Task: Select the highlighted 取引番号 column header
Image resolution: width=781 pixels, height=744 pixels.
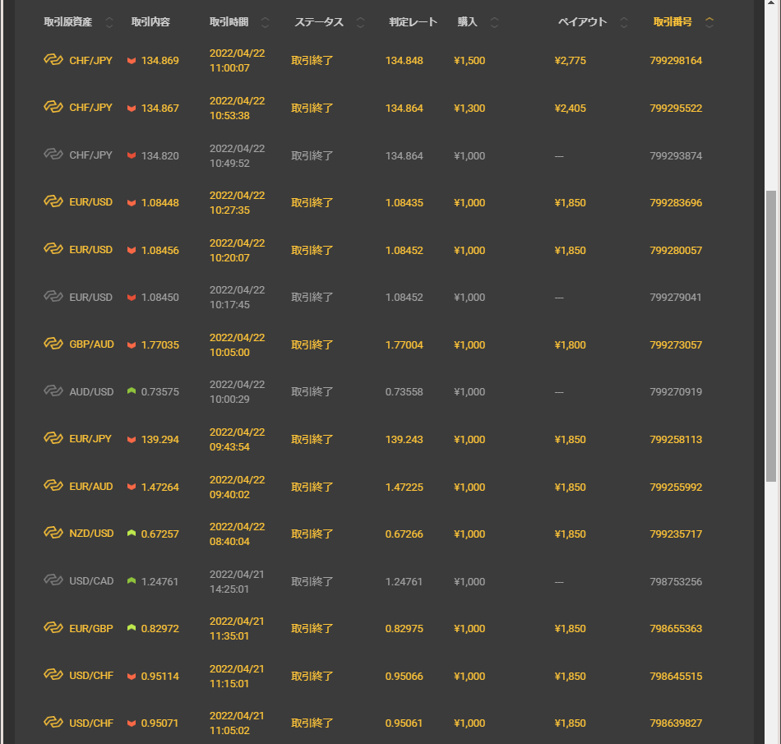Action: pos(672,22)
